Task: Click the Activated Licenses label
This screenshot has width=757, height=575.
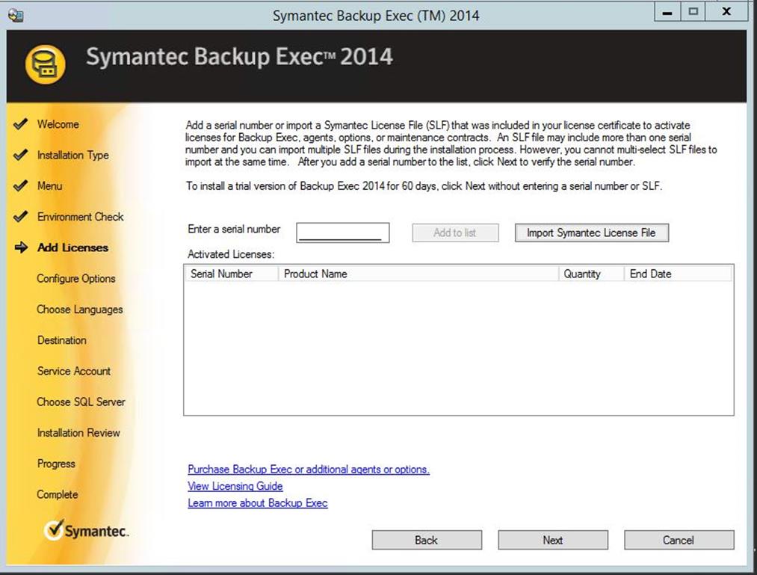Action: click(x=231, y=254)
